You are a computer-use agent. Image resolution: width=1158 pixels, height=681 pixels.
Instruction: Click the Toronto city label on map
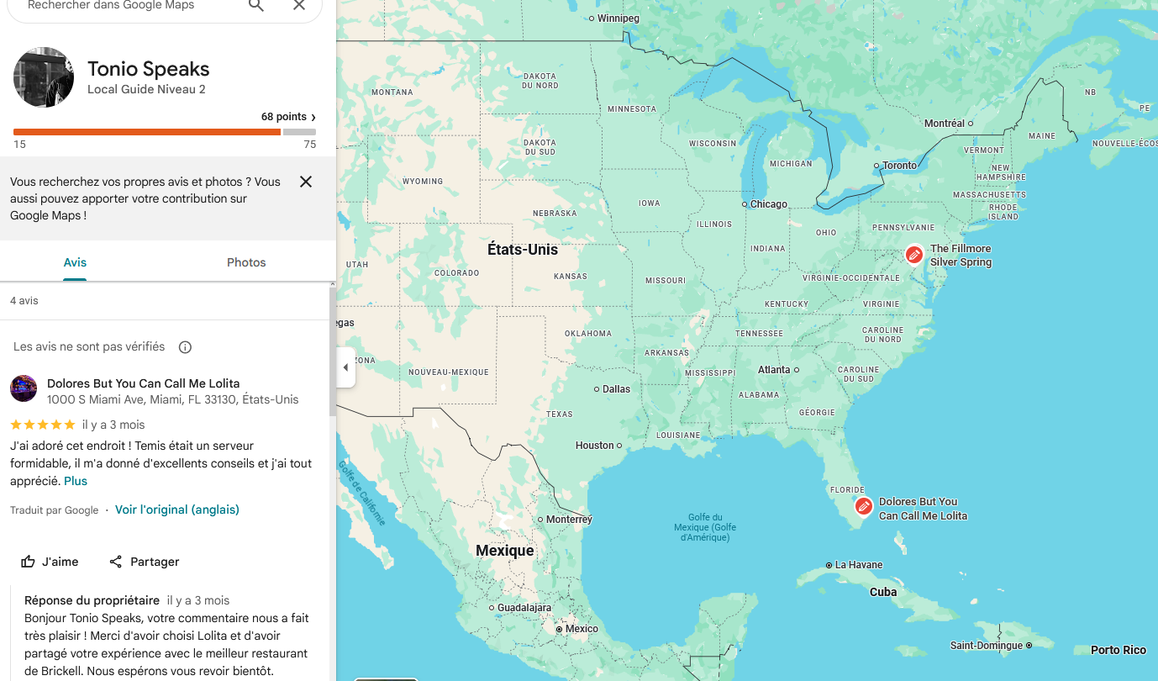(899, 166)
